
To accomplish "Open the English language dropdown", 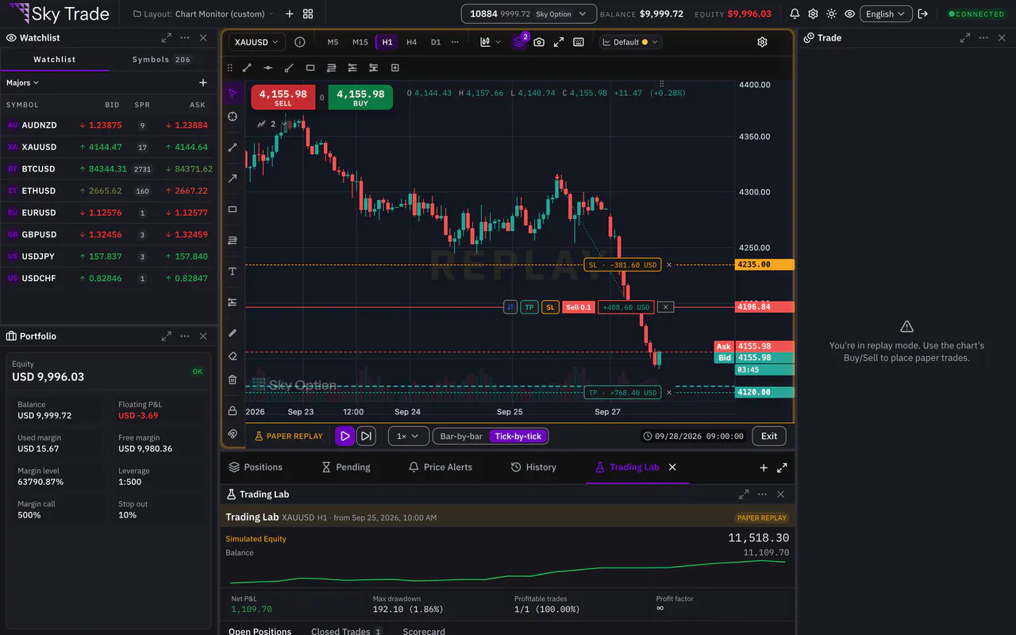I will tap(885, 13).
